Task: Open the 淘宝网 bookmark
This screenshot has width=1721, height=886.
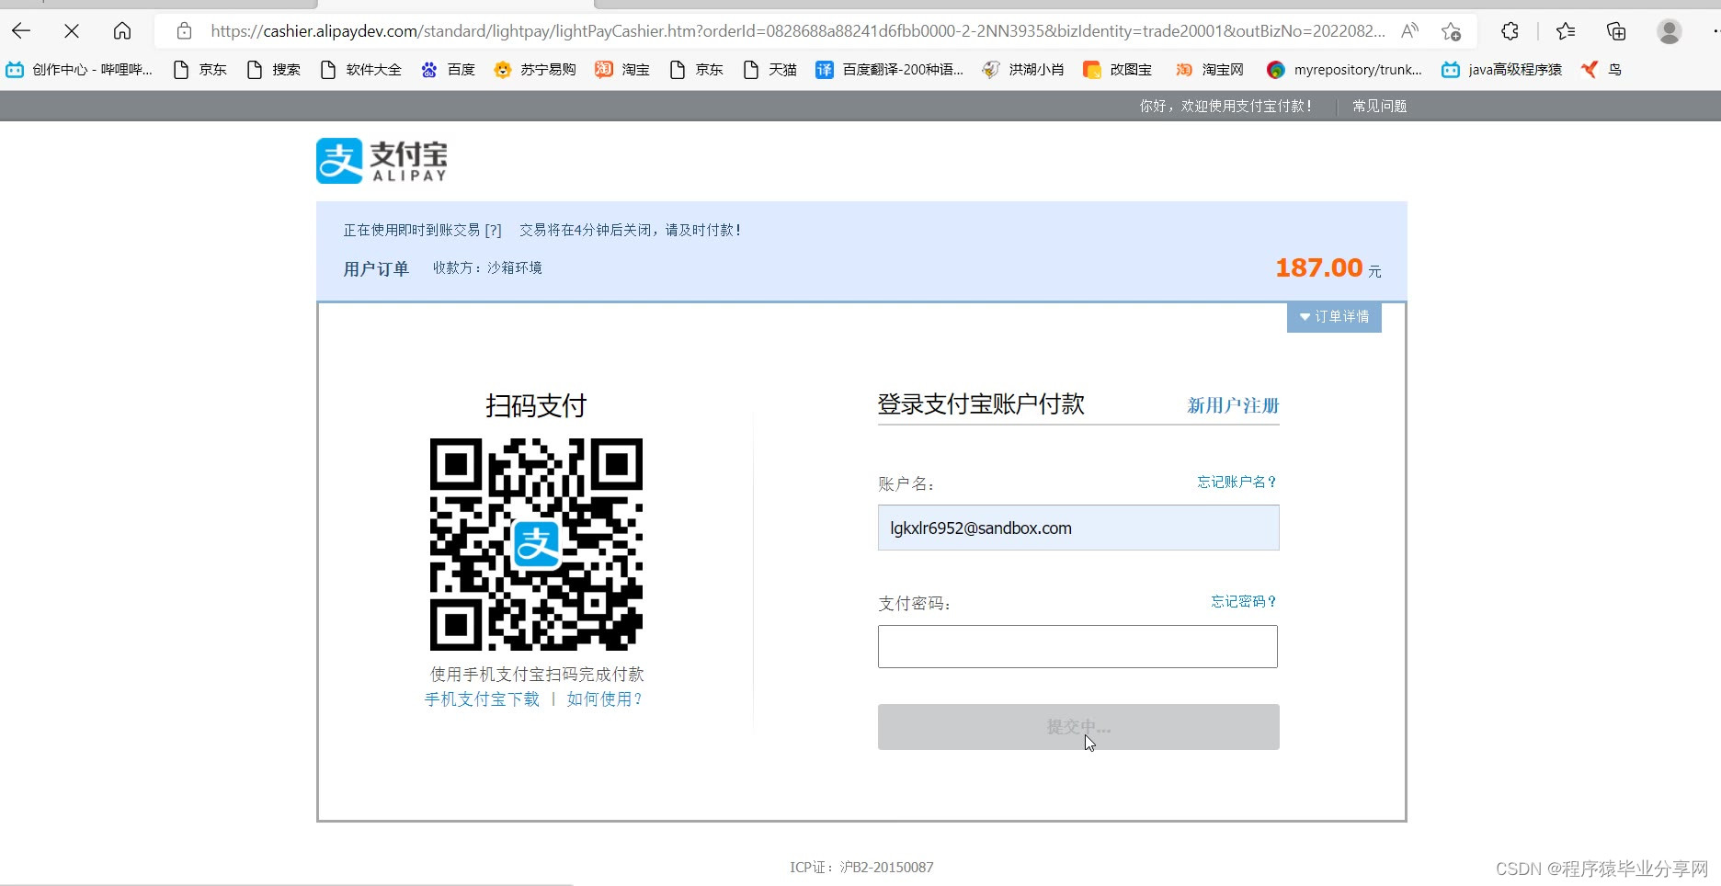Action: click(x=1209, y=70)
